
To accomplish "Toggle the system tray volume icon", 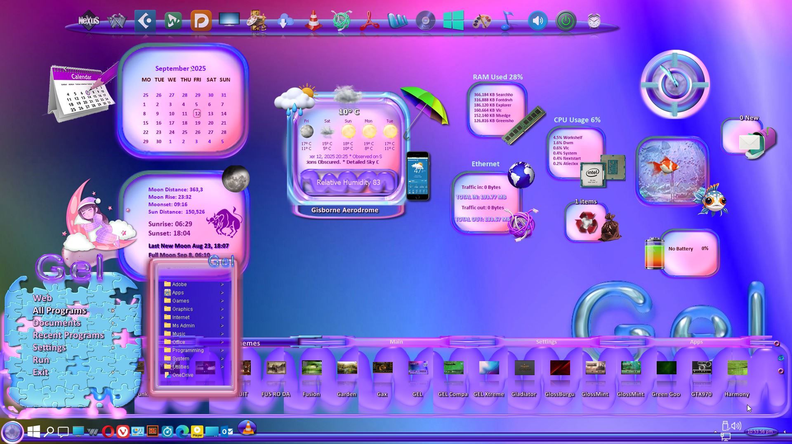I will point(736,425).
